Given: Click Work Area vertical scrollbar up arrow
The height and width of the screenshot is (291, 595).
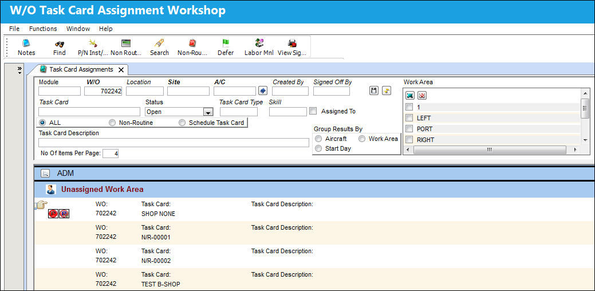Looking at the screenshot, I should point(585,94).
